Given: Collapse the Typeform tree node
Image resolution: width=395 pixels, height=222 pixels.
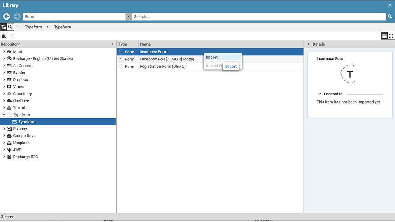Looking at the screenshot, I should pos(4,115).
